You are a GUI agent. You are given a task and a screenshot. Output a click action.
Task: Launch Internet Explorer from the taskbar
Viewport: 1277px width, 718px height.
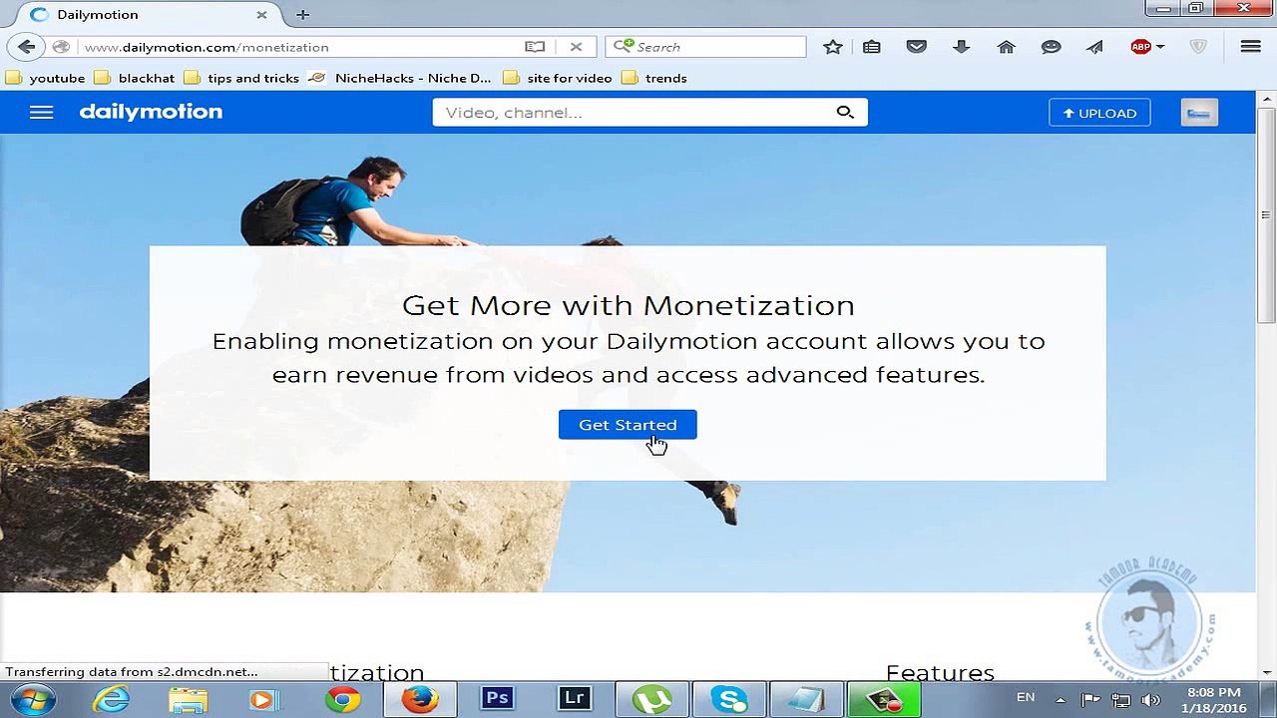(111, 699)
